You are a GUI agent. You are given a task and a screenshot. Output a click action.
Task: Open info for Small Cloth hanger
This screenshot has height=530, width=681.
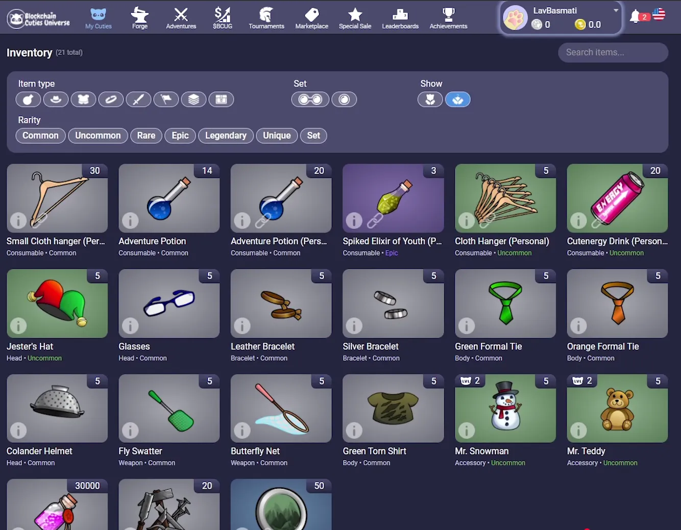pyautogui.click(x=18, y=221)
